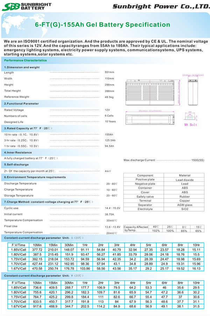The width and height of the screenshot is (210, 316).
Task: Select the '736.6' cell in watt table
Action: click(x=37, y=288)
